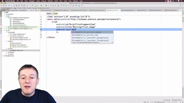
Task: Expand the mipmap folder node
Action: coord(6,52)
